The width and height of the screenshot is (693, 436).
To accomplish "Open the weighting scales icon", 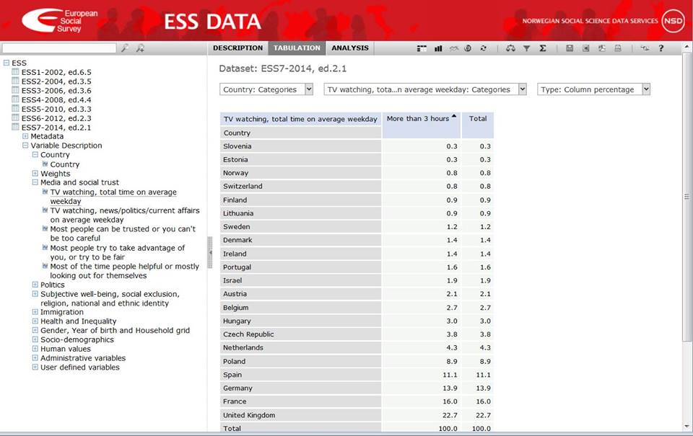I will (510, 48).
